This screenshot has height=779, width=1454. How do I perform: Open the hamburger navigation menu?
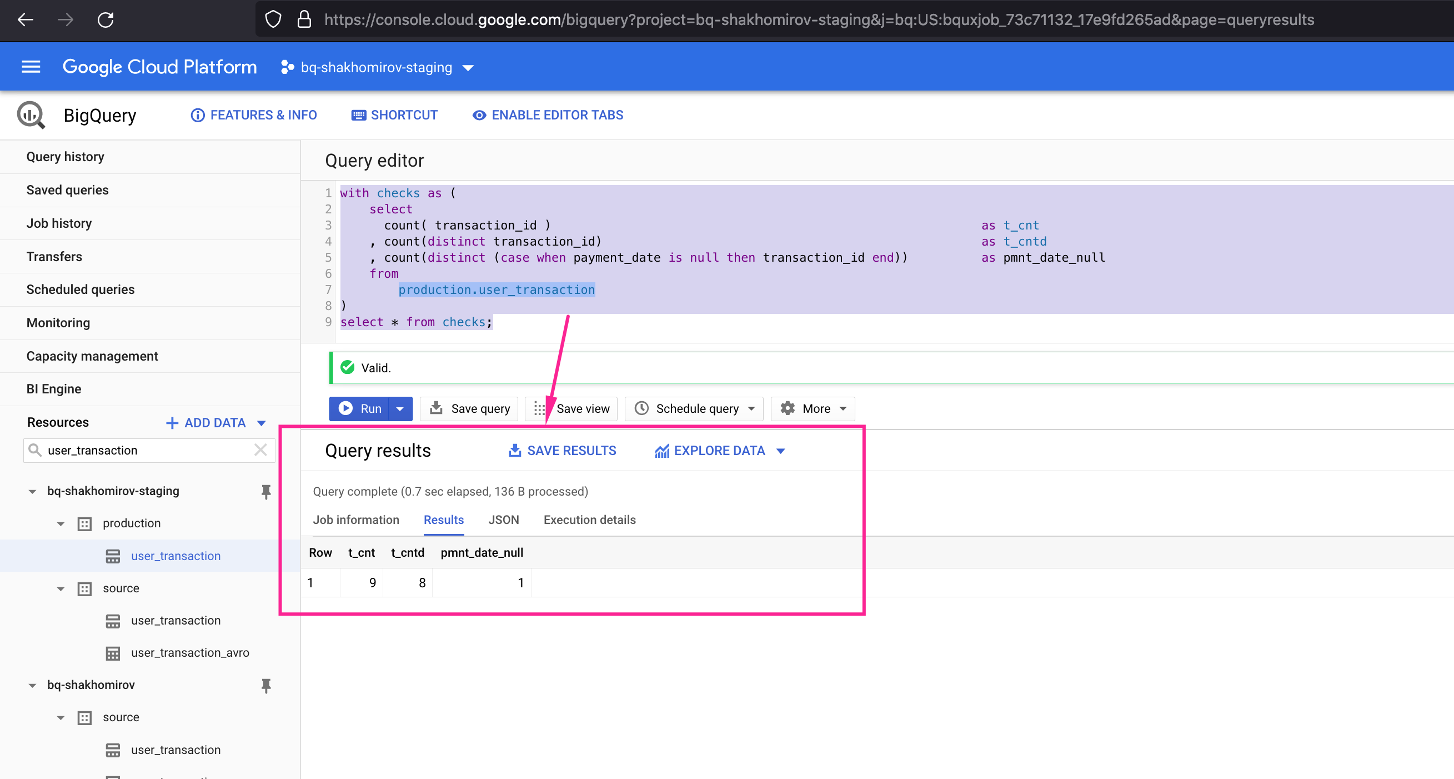[x=31, y=67]
